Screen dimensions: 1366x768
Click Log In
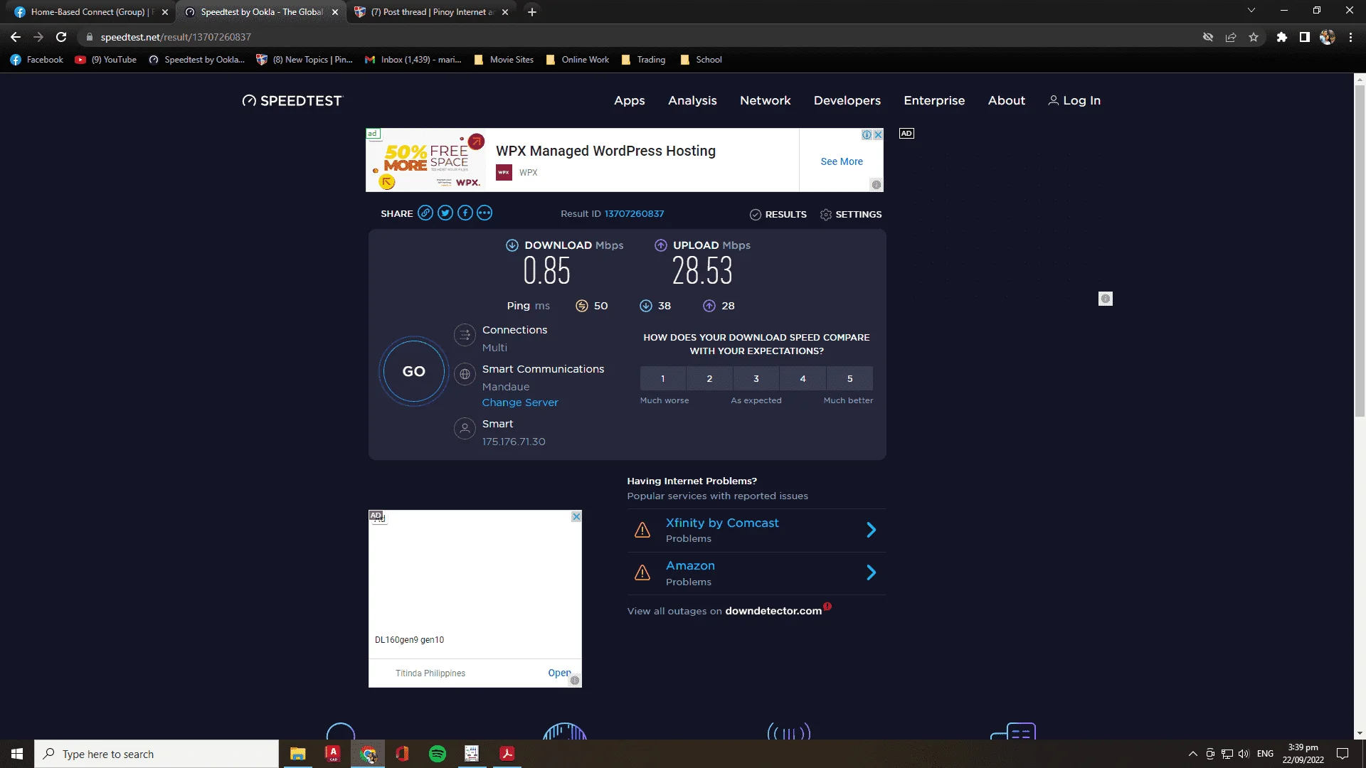[1074, 101]
